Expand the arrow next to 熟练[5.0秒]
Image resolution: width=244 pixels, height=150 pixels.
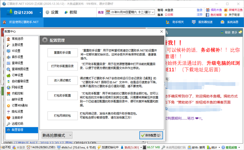(x=141, y=147)
